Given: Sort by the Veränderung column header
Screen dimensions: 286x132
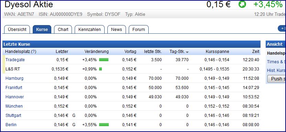Looking at the screenshot, I should tap(96, 52).
